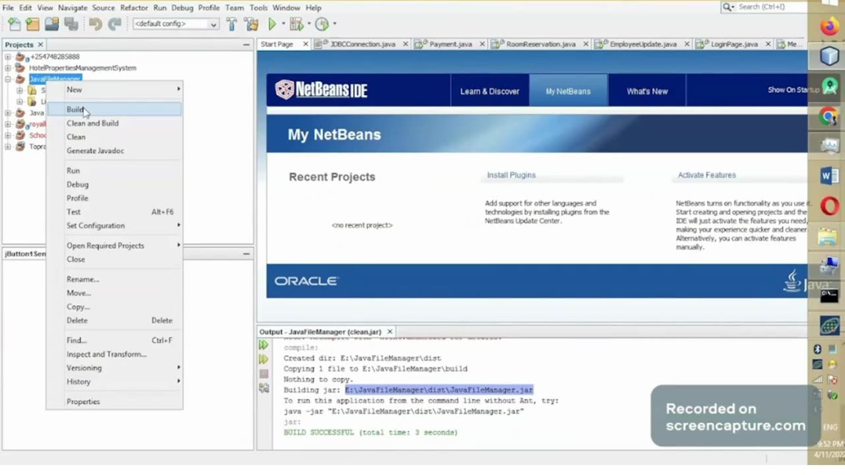
Task: Open Google Chrome from the taskbar
Action: [829, 117]
